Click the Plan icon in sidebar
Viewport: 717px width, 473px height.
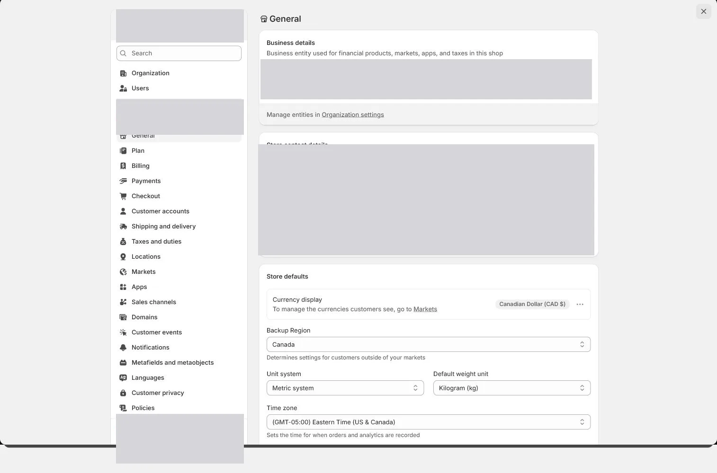pos(123,151)
